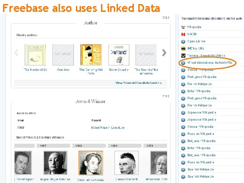Advance books carousel with right arrow
Screen dimensions: 244x183
164,53
